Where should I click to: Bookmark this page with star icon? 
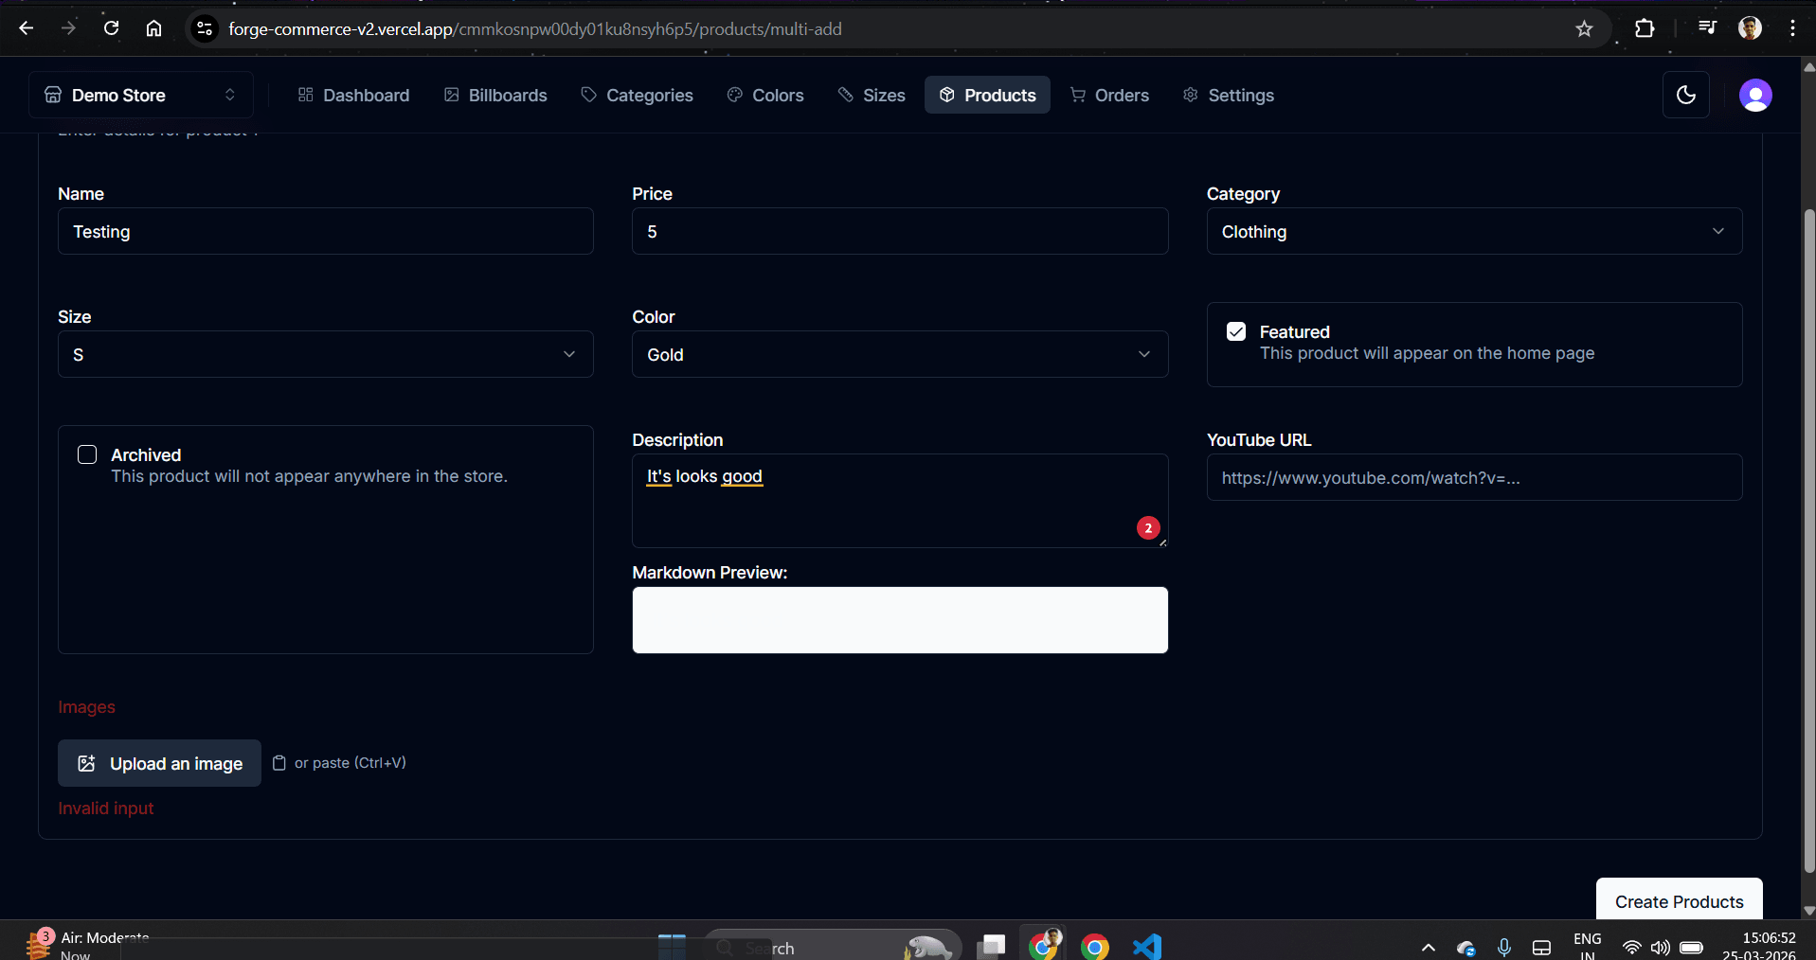1584,28
